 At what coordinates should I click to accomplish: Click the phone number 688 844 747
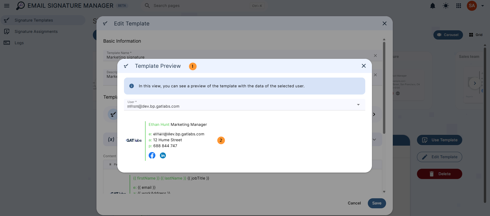pos(165,146)
